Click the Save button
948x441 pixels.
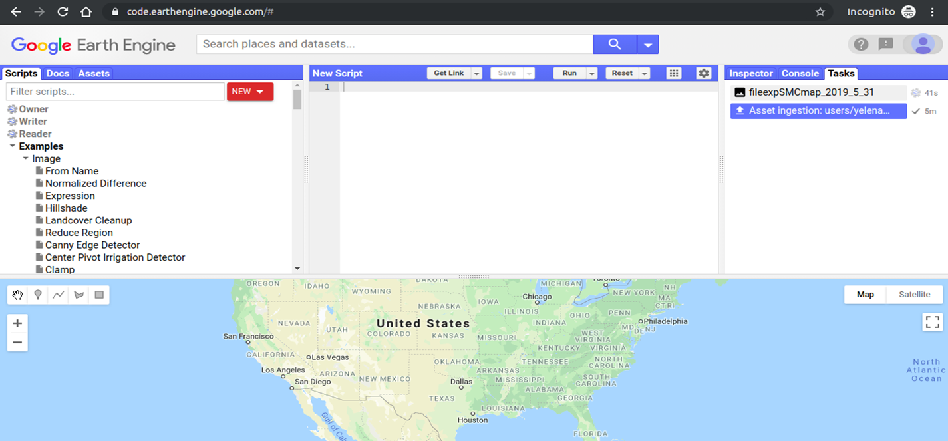507,73
